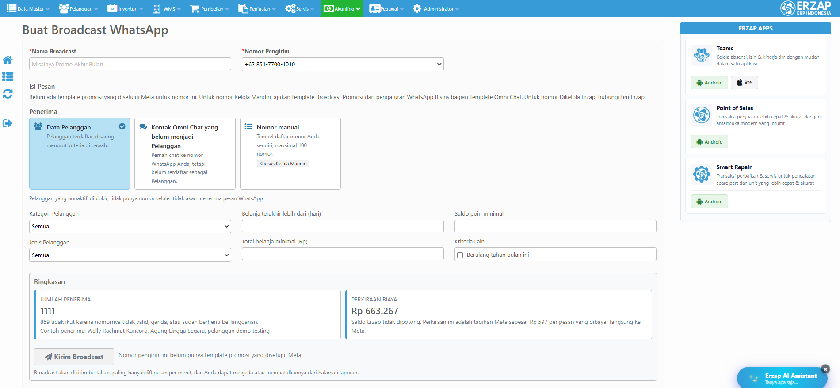Click the ERZAP ERP Indonesia logo
Screen dimensions: 840x388
[806, 8]
